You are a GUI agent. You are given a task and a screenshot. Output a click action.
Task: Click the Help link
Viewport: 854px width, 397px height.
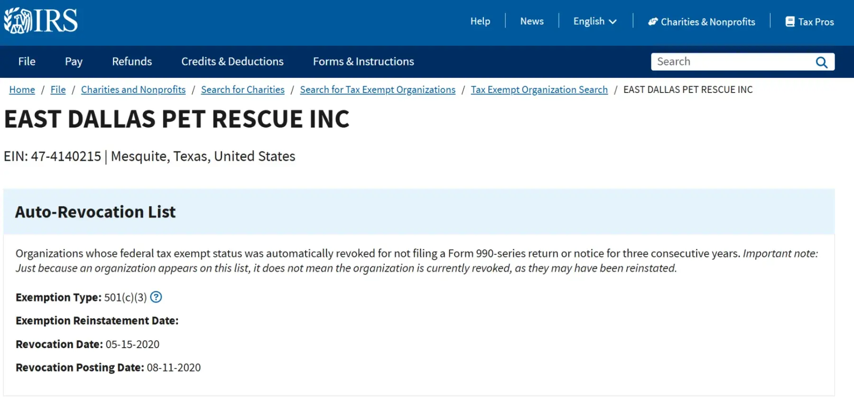(480, 21)
